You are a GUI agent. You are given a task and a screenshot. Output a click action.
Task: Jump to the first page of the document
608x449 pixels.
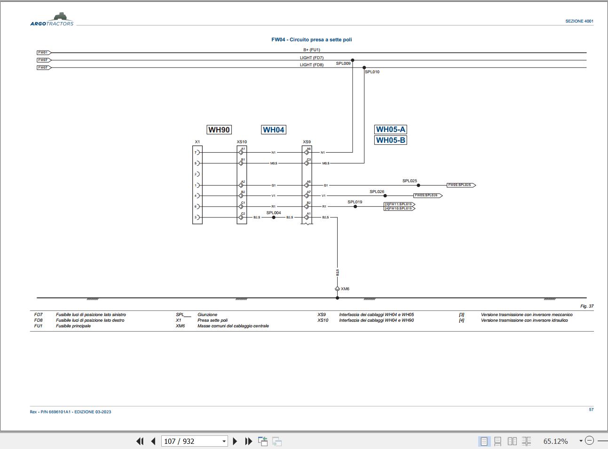click(x=140, y=441)
